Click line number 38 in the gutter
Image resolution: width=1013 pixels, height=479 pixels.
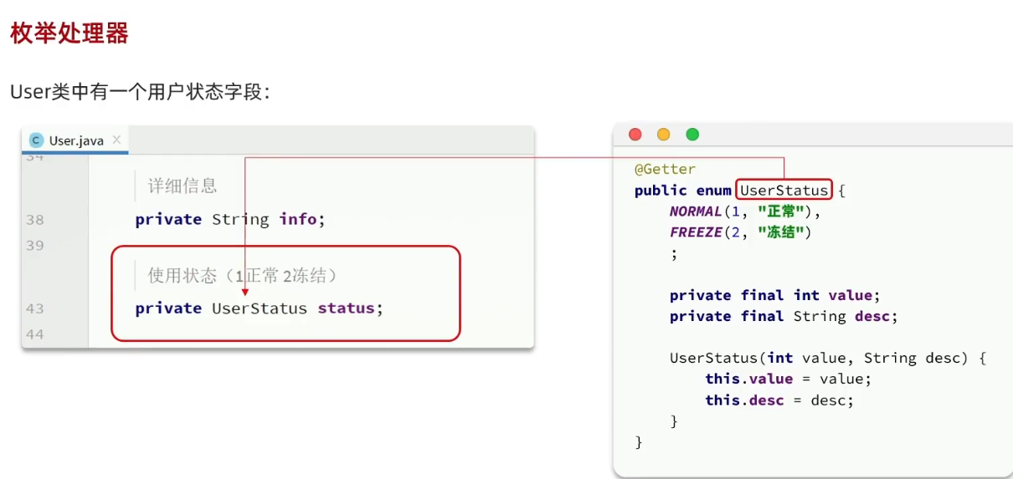tap(35, 220)
